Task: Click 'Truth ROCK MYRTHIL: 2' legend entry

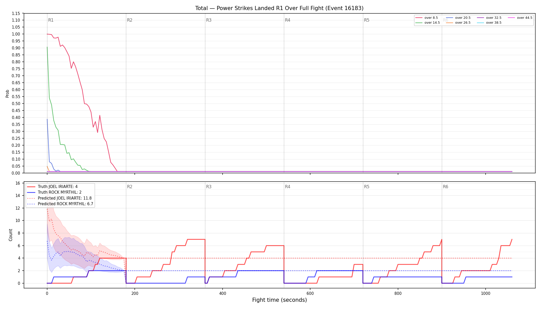Action: click(x=54, y=192)
